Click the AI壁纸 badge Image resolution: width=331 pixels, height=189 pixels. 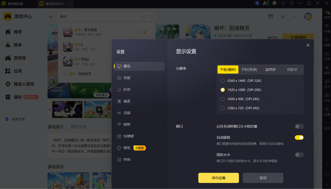140,148
